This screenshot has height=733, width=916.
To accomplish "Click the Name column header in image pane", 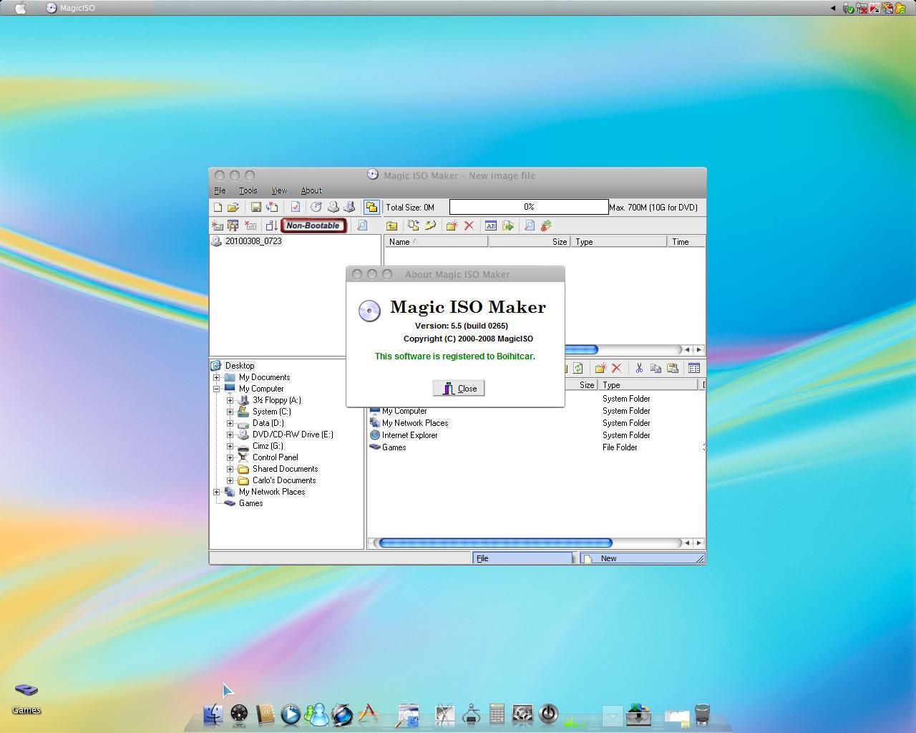I will (436, 242).
